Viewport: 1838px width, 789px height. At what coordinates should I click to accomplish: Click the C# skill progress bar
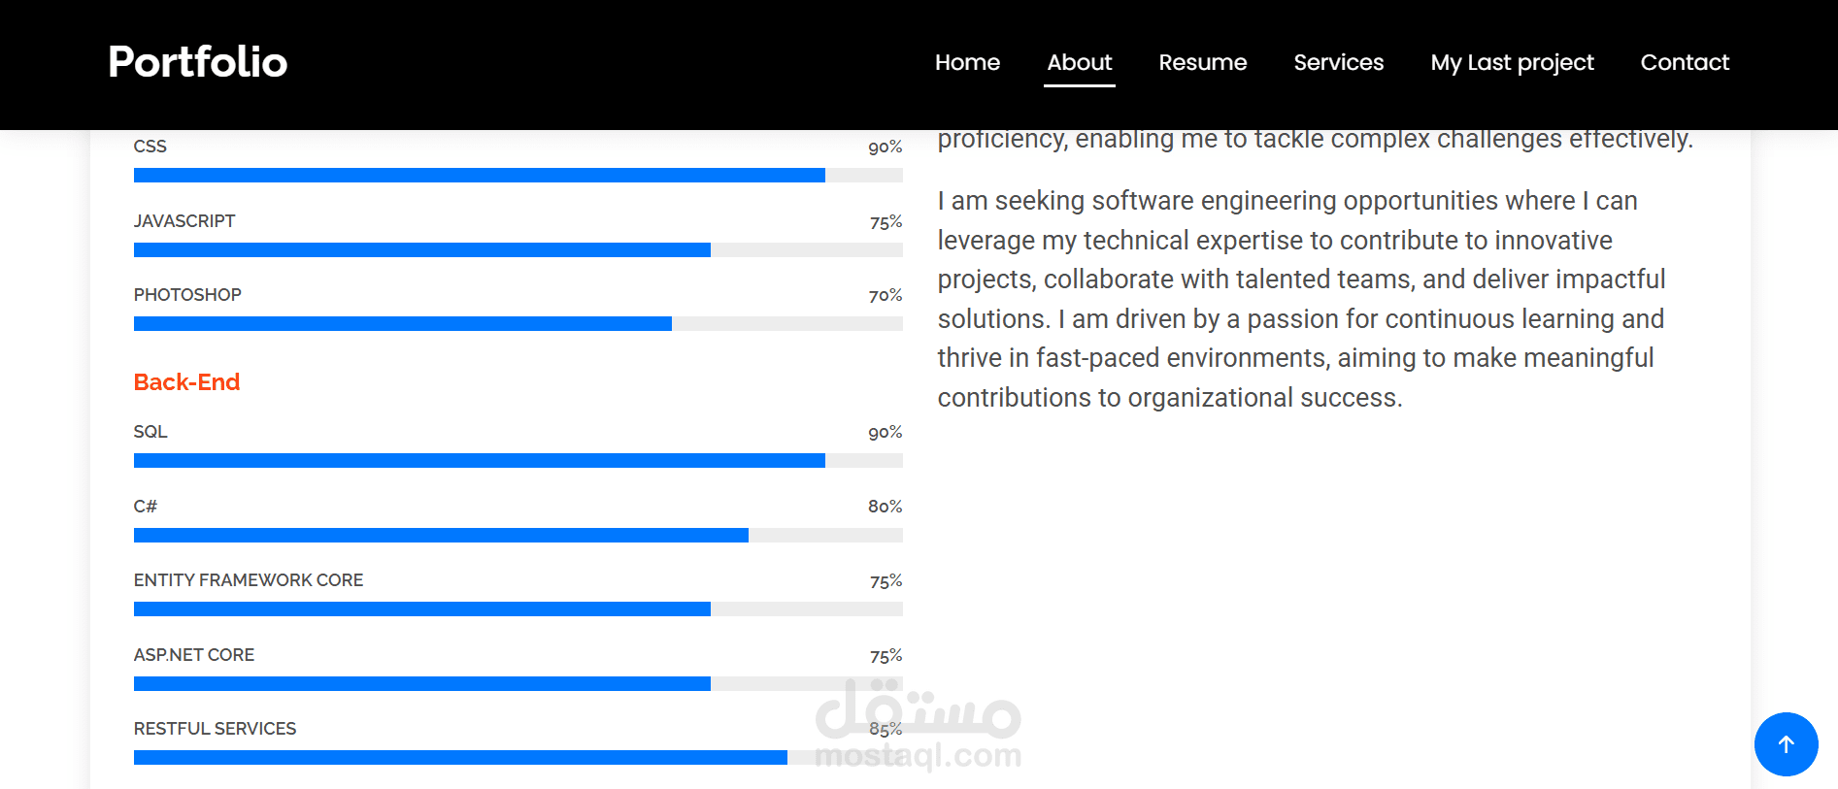click(518, 536)
